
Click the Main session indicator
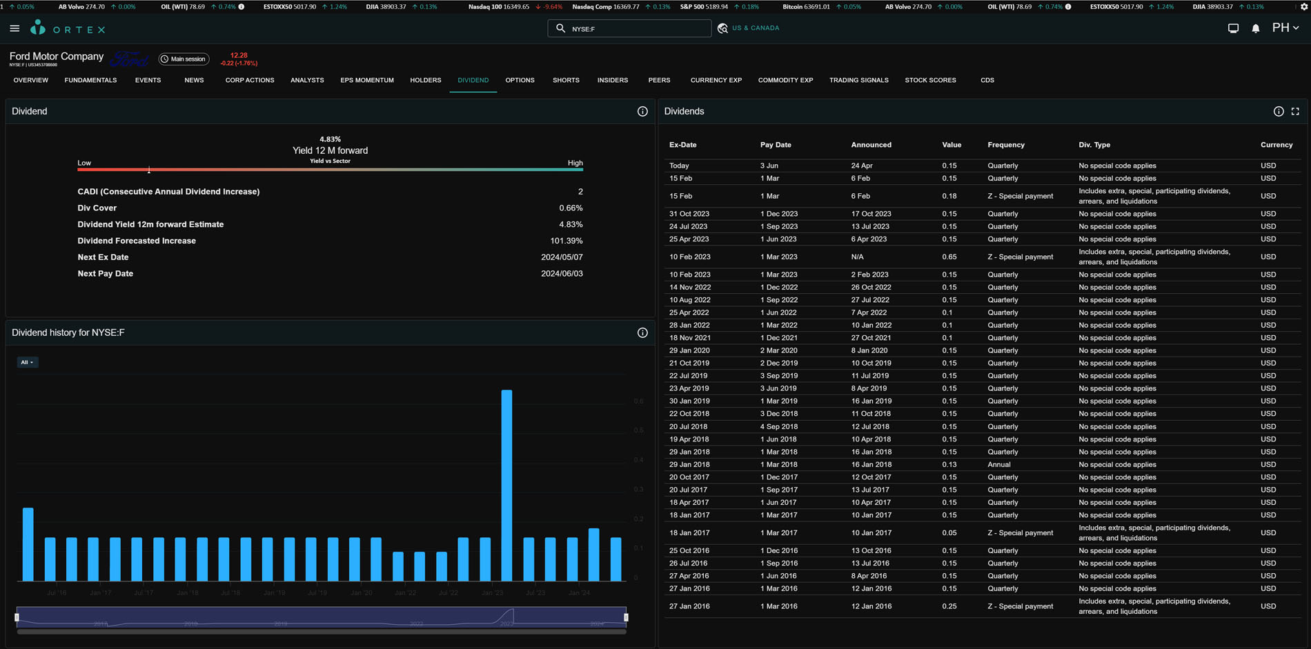point(184,59)
